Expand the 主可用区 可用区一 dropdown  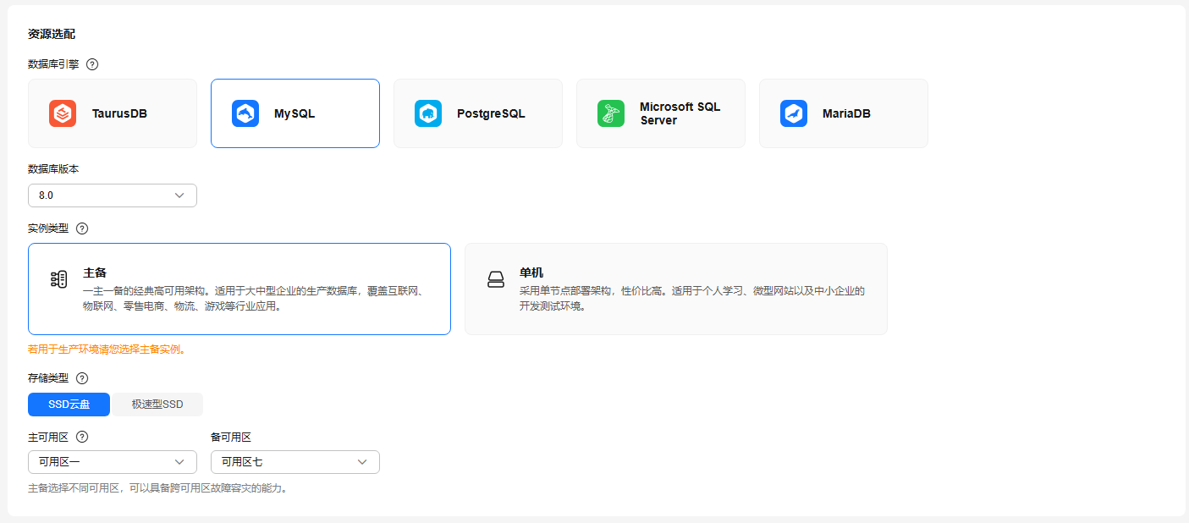[x=113, y=462]
